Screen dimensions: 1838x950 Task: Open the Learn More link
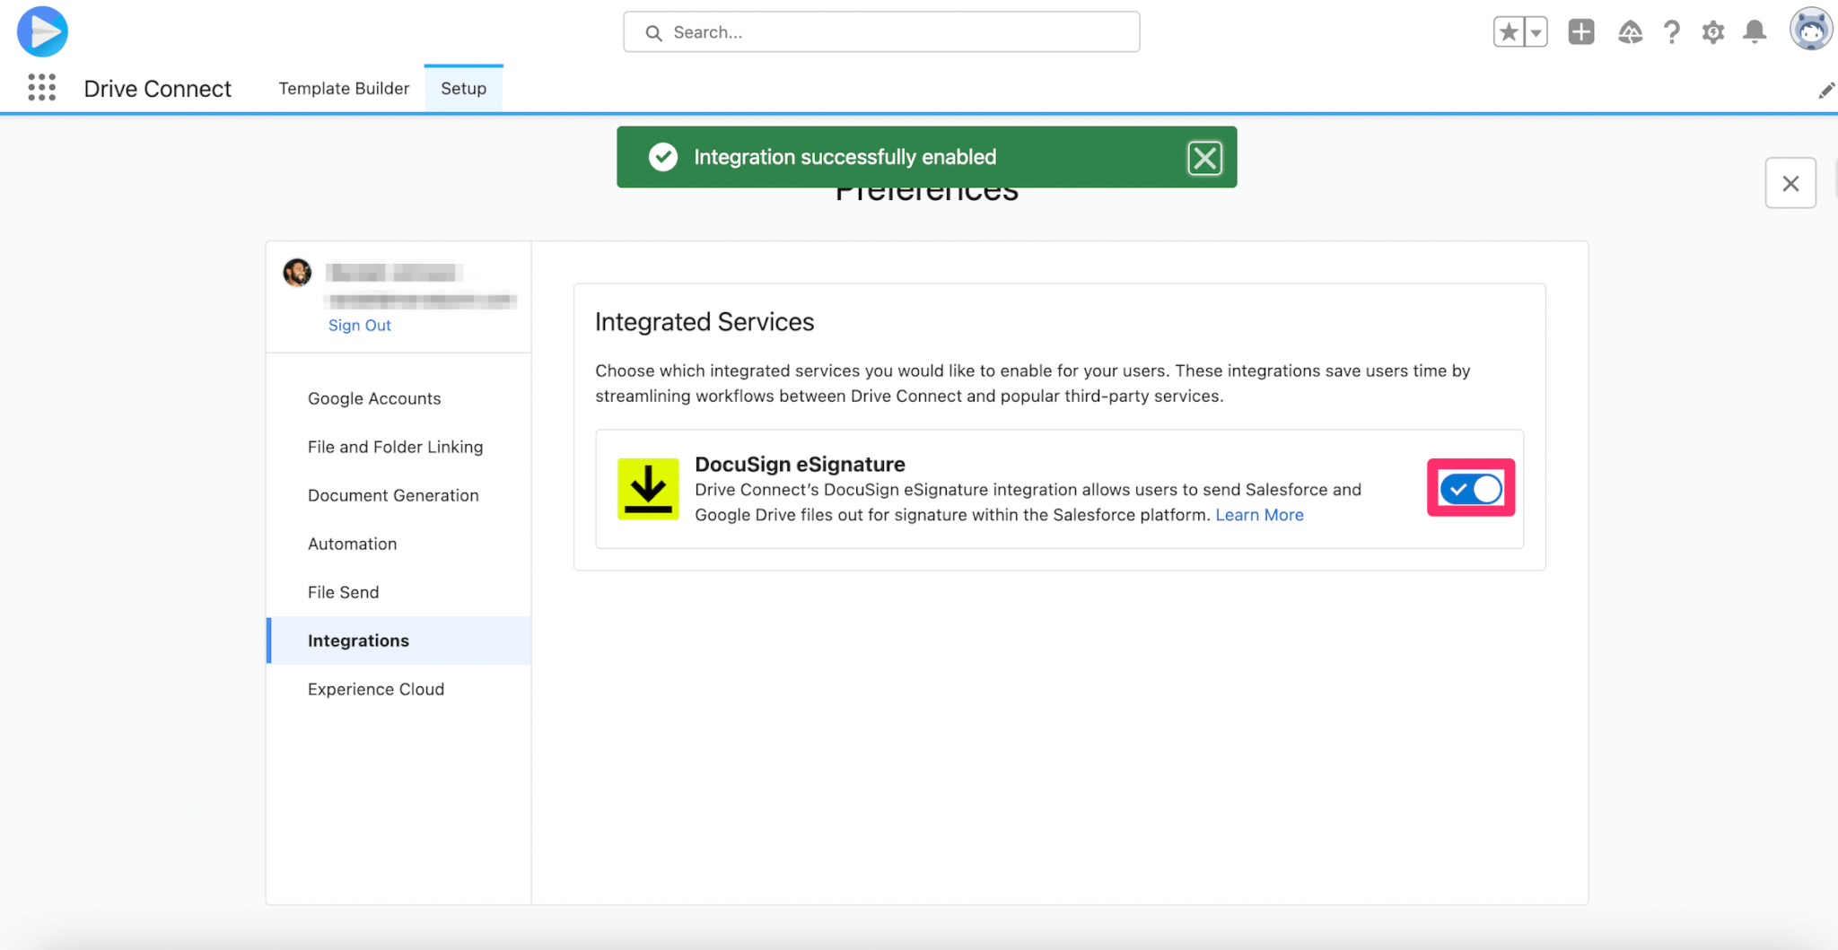pyautogui.click(x=1259, y=515)
